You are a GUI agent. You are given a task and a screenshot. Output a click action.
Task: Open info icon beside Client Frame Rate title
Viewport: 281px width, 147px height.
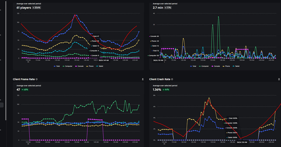(37, 79)
